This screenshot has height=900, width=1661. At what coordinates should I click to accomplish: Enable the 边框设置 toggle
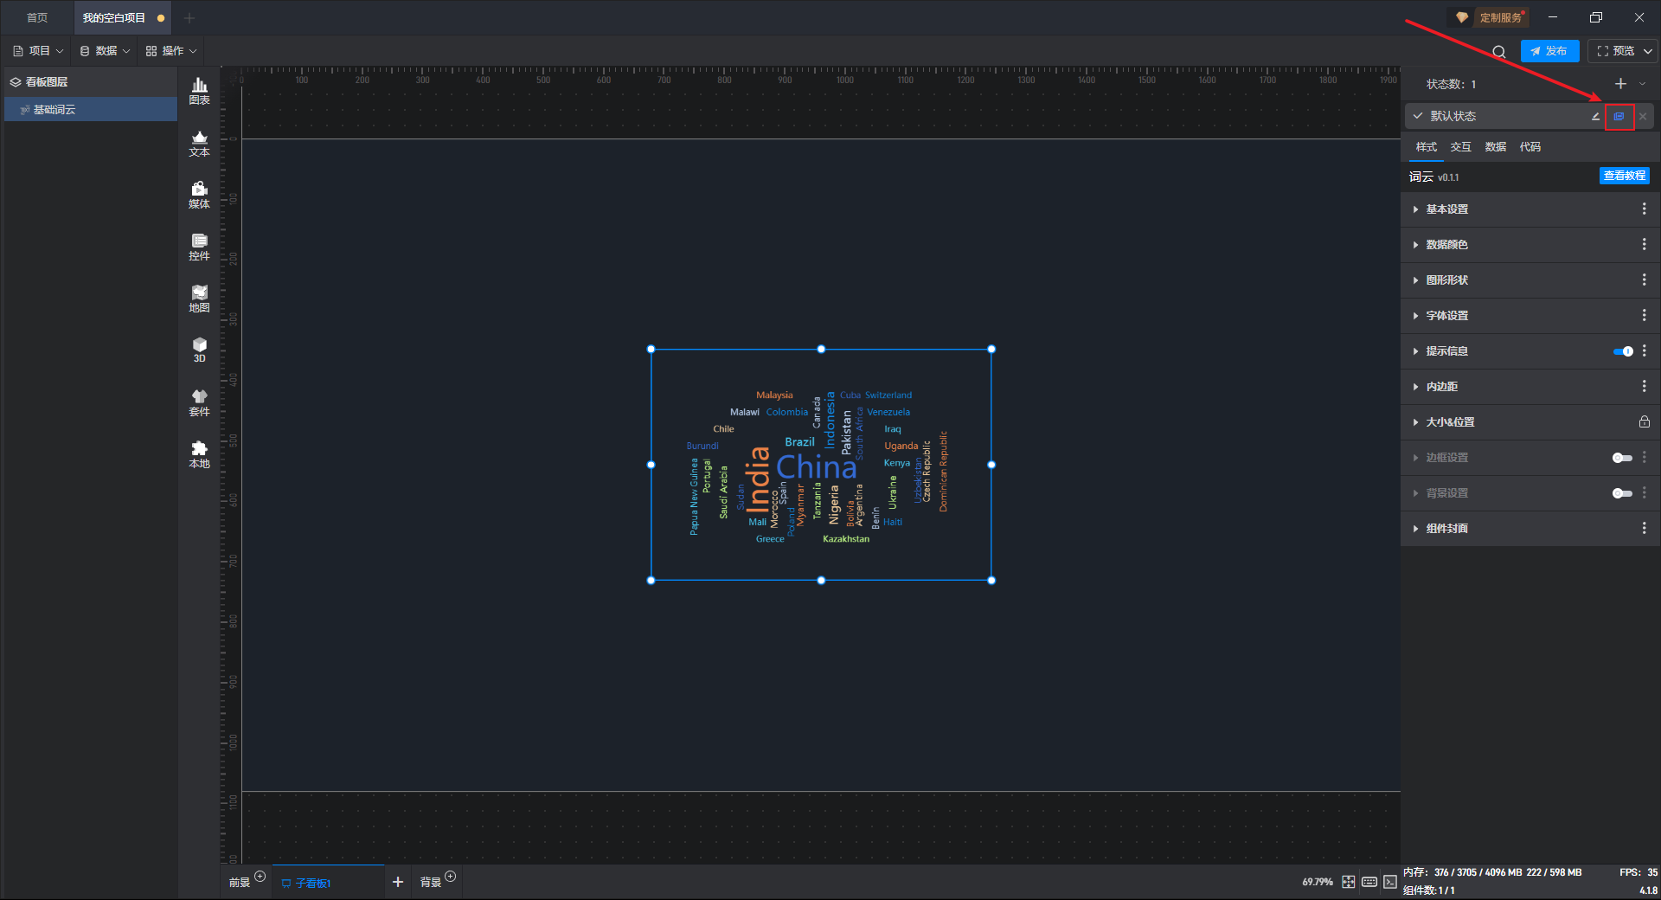tap(1622, 458)
